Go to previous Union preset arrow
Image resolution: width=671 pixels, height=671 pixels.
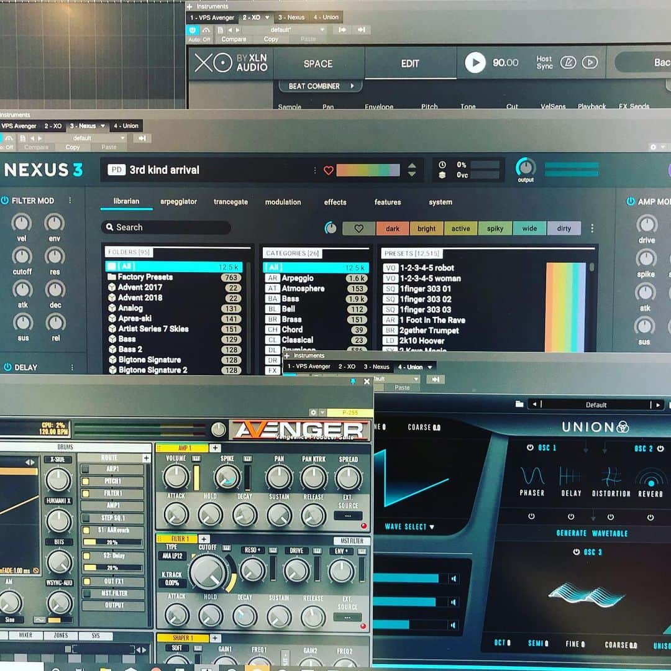tap(534, 404)
